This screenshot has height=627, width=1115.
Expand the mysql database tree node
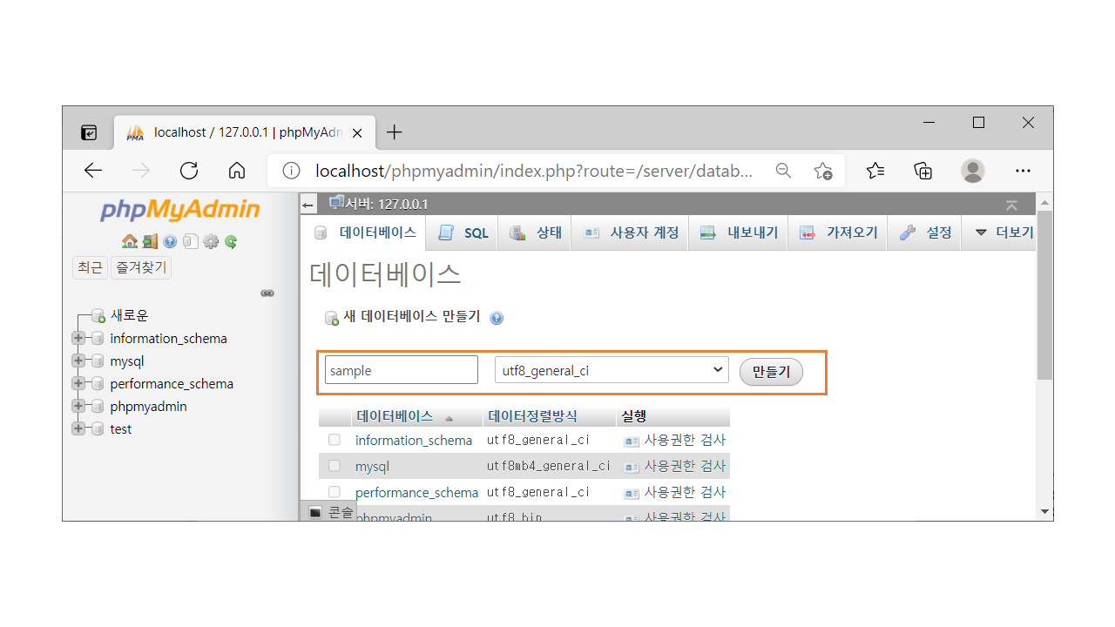[78, 361]
